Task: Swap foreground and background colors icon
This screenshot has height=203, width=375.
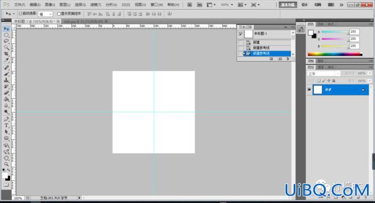Action: pos(9,170)
